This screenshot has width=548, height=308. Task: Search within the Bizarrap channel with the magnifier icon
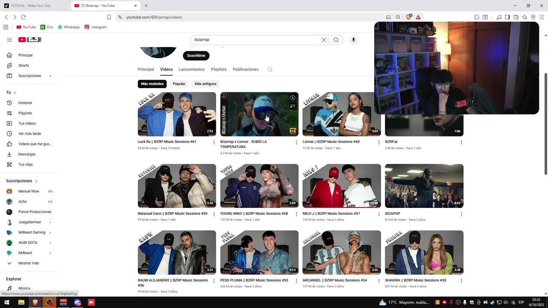pos(270,69)
